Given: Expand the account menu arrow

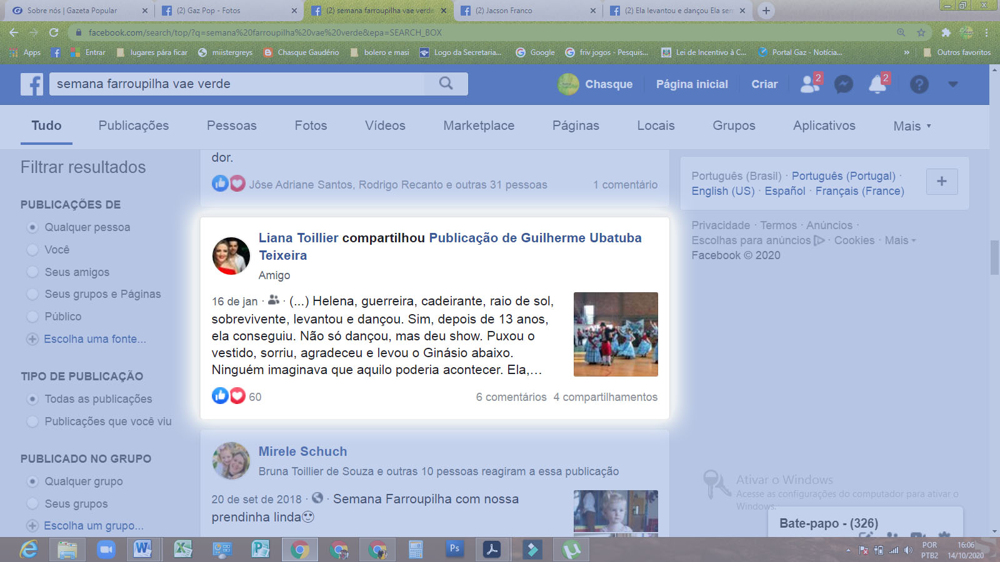Looking at the screenshot, I should 953,84.
